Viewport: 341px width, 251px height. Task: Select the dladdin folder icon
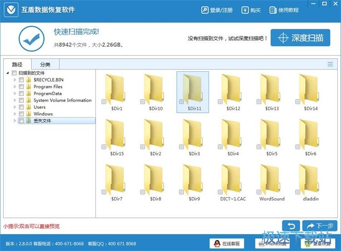pos(309,180)
